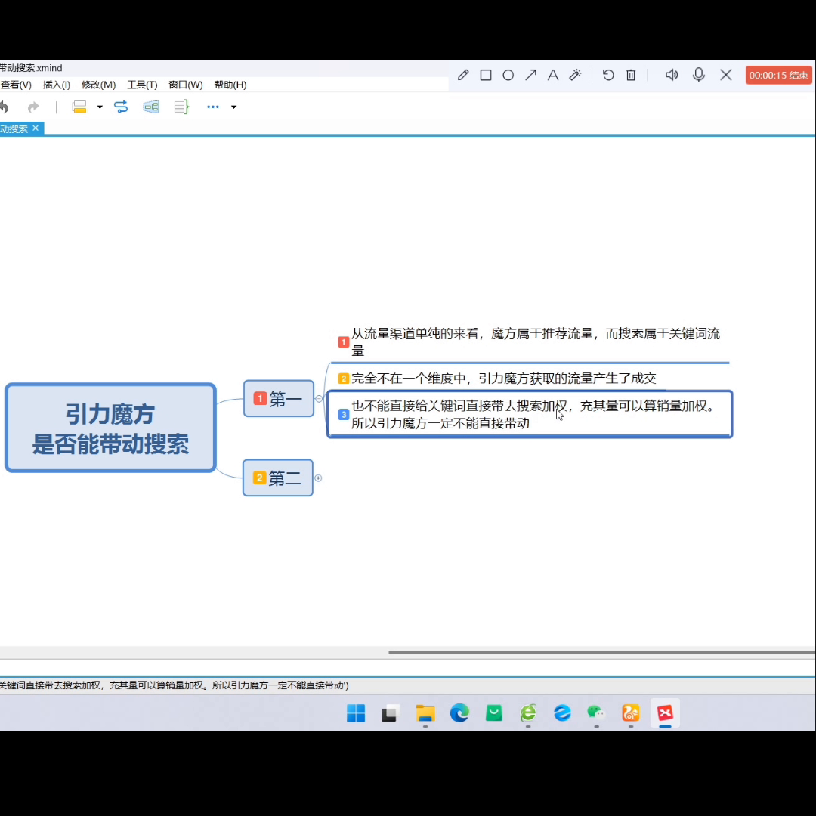Open Microsoft Edge from the taskbar
816x816 pixels.
tap(459, 713)
